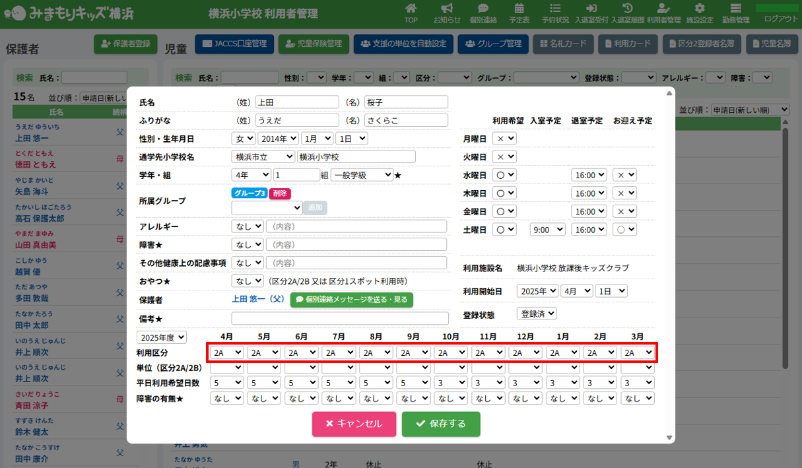Open the 学年 dropdown showing 4年
The height and width of the screenshot is (468, 802).
point(251,175)
